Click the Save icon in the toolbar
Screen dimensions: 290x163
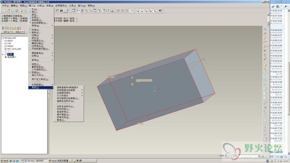tap(13, 11)
